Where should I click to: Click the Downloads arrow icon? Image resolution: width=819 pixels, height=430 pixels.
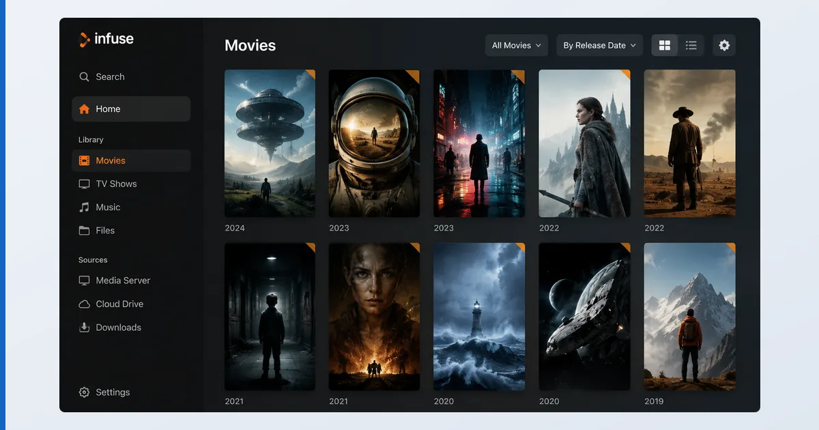(84, 328)
